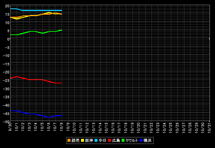Click the 10/23 date axis label
Viewport: 215px width, 148px height.
point(158,128)
